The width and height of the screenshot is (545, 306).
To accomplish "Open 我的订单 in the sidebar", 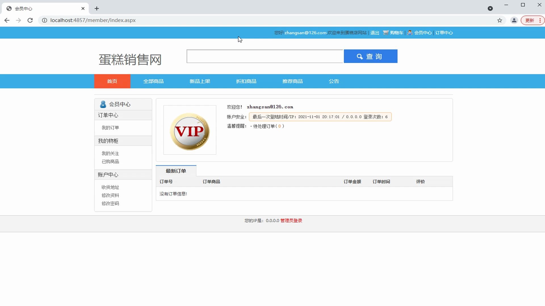I will point(110,127).
